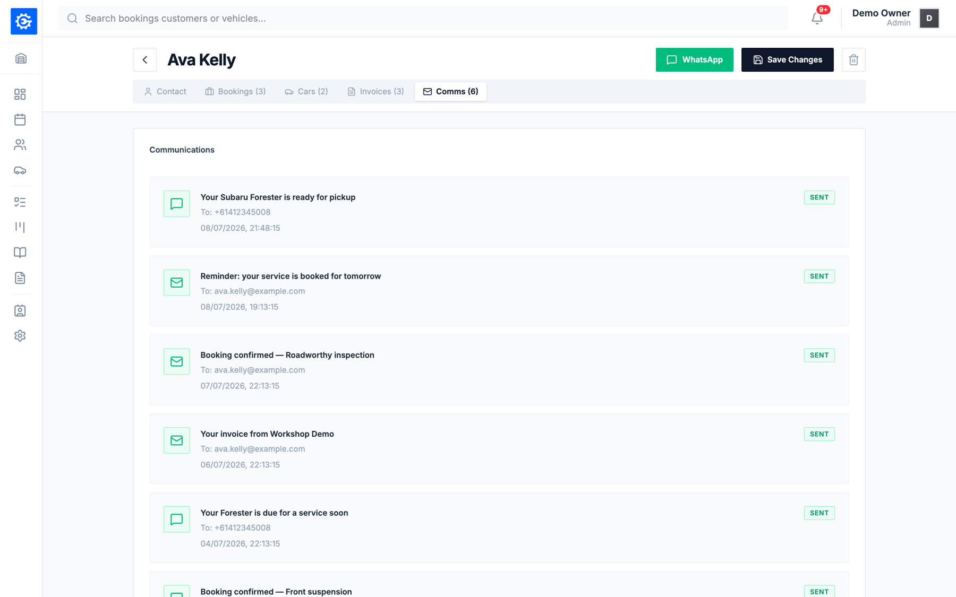
Task: Open the dashboard grid icon in sidebar
Action: tap(20, 94)
